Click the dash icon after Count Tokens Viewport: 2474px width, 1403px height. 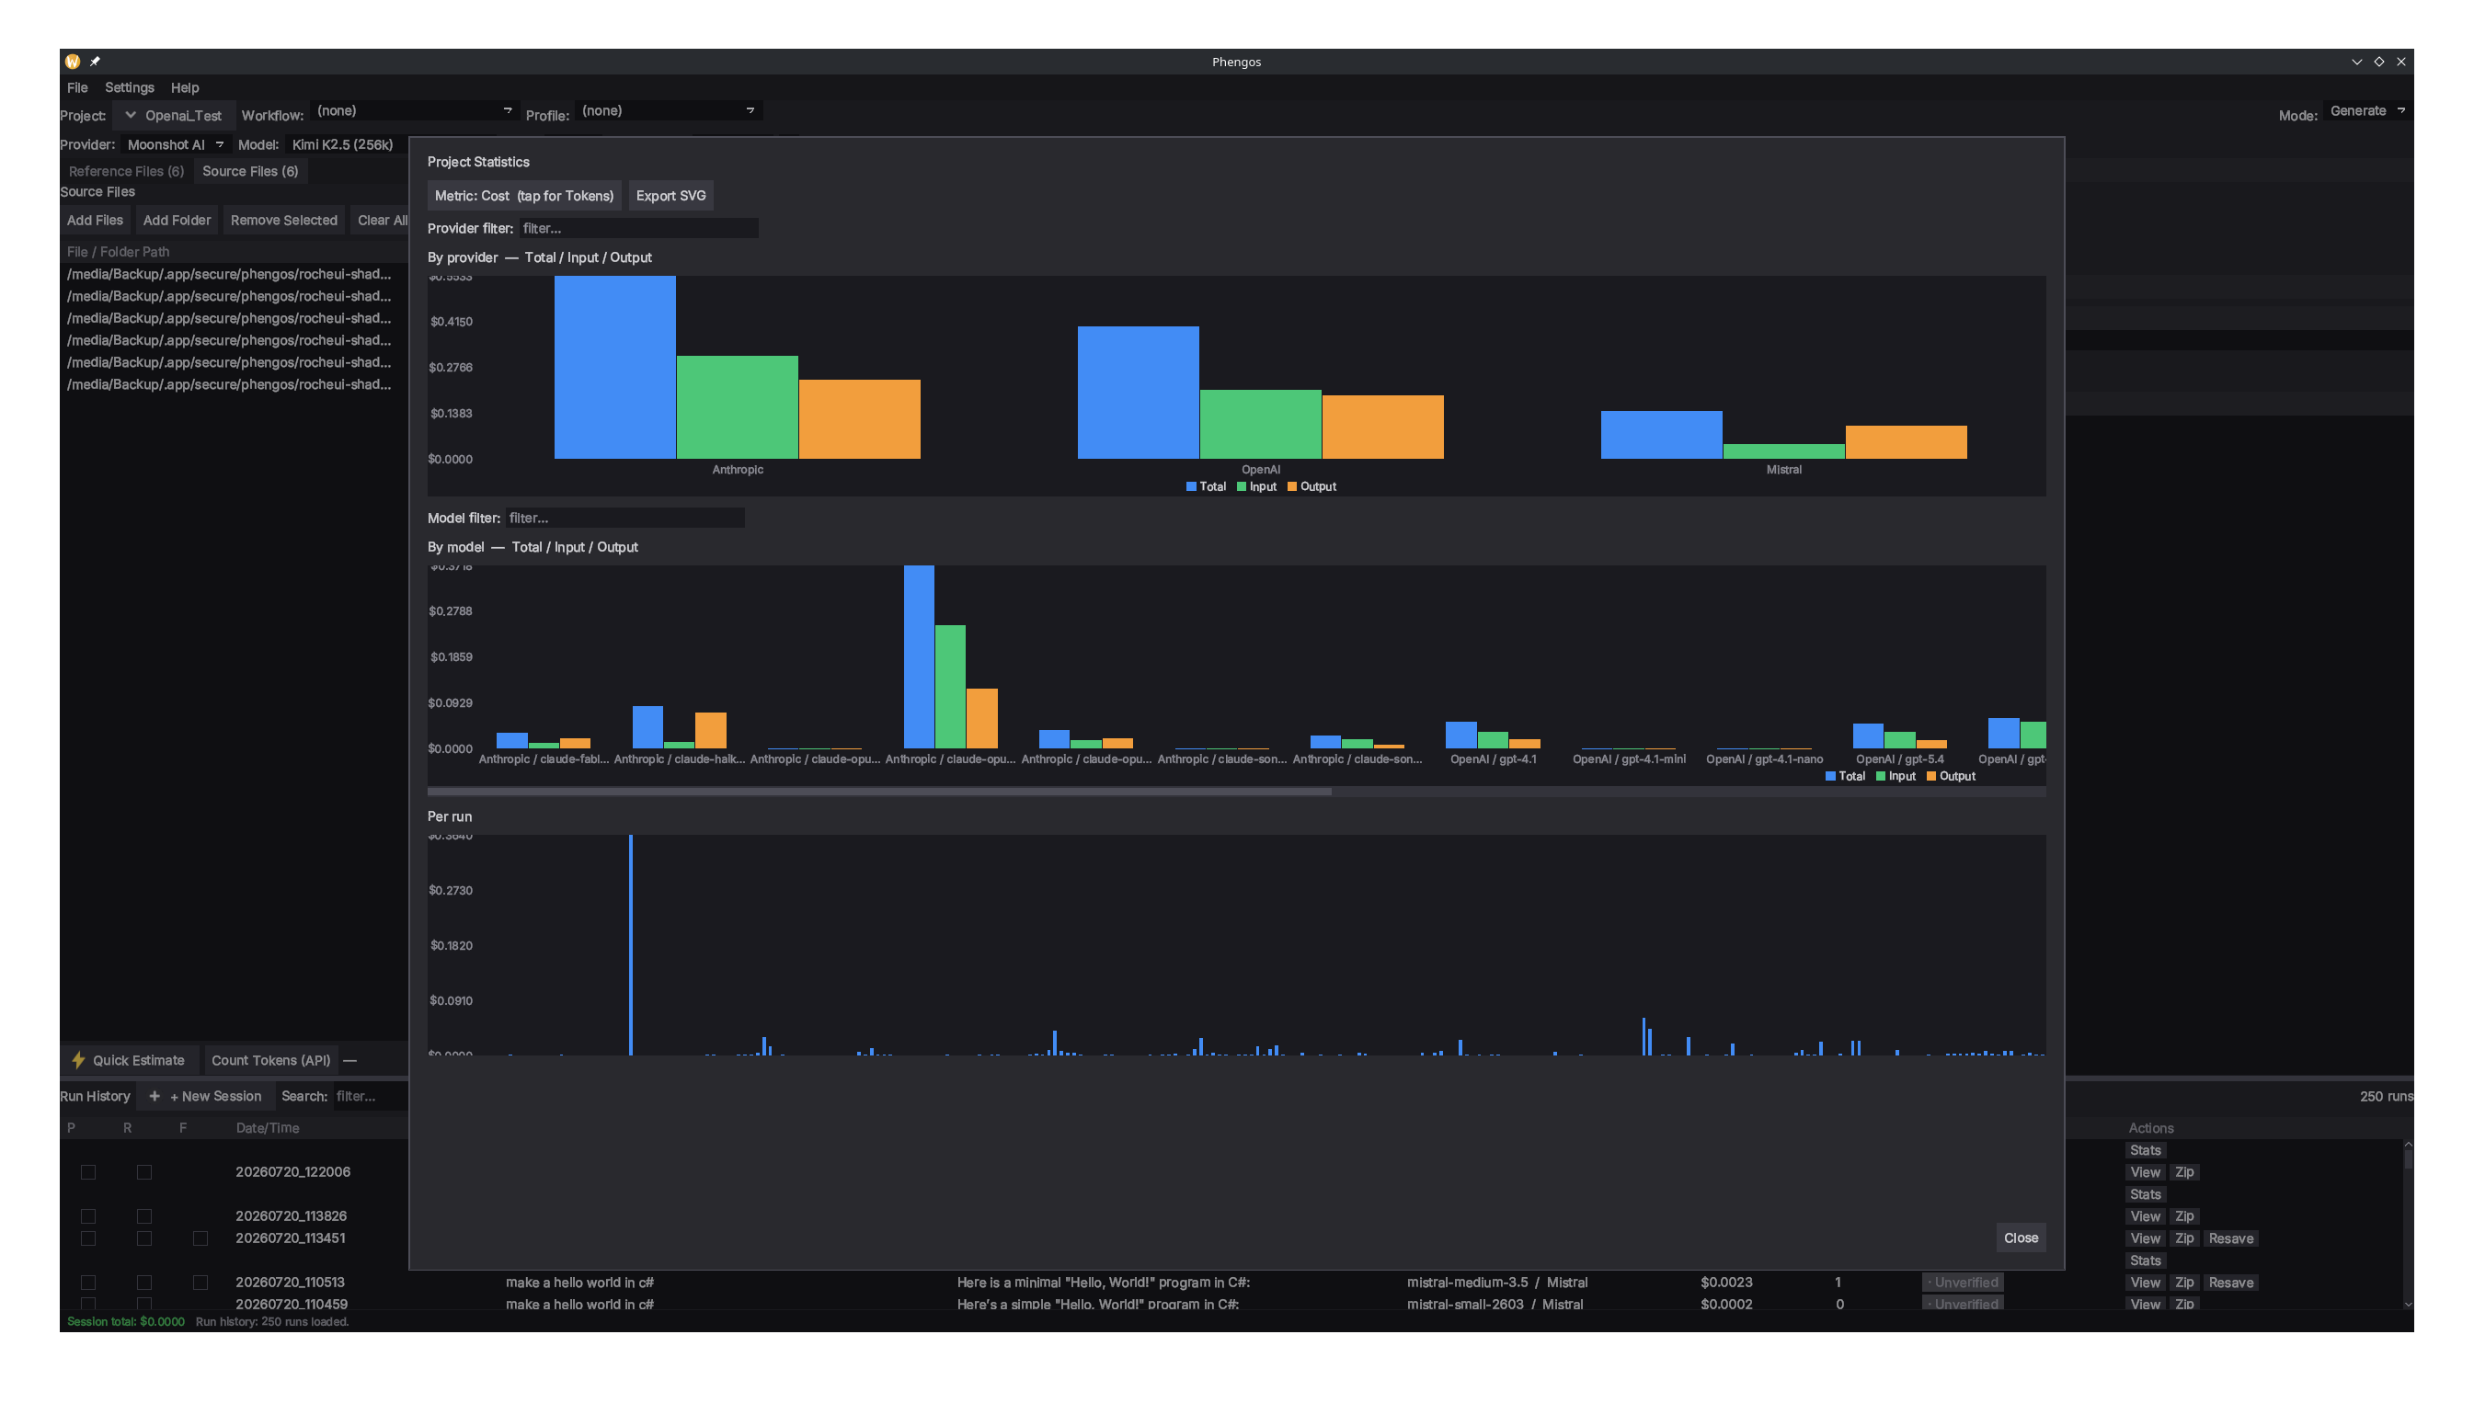click(x=349, y=1060)
